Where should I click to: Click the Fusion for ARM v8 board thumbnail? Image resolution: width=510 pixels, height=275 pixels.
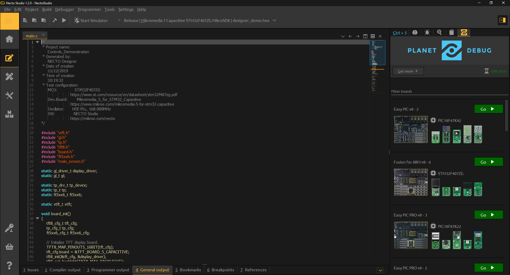[x=411, y=182]
